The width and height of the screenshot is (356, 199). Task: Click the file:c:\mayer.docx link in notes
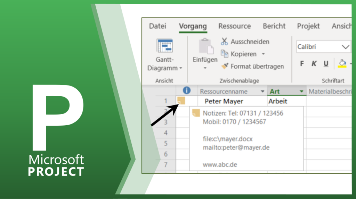point(227,139)
